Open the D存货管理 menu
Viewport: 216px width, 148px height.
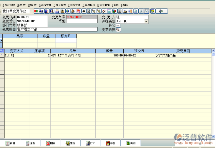(x=45, y=5)
